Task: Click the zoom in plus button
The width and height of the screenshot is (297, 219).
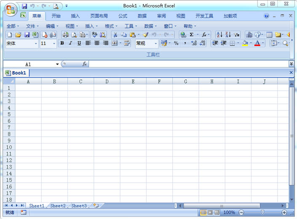Action: pos(284,213)
